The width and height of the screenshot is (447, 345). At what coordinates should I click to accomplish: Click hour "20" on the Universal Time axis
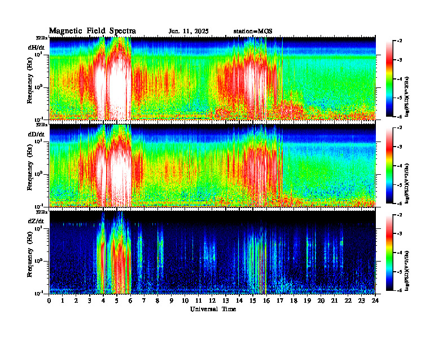321,300
